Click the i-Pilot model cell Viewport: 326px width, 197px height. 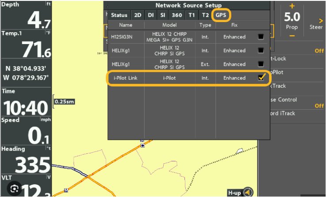pos(169,78)
